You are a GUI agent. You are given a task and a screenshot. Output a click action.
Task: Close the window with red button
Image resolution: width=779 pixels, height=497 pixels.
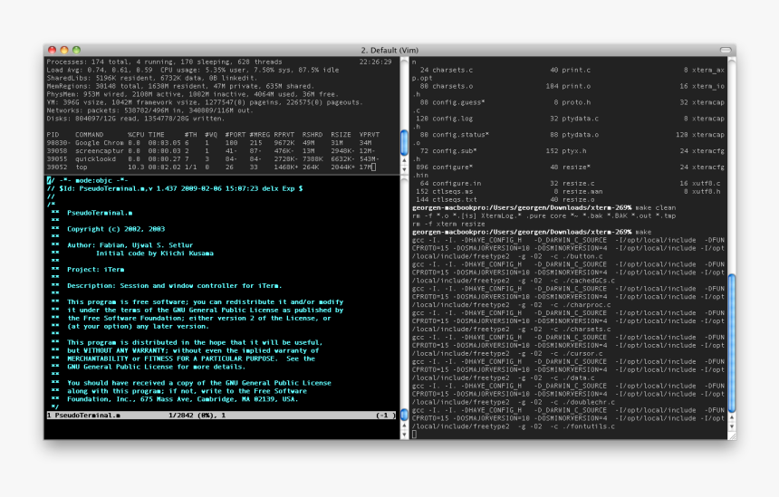(52, 50)
